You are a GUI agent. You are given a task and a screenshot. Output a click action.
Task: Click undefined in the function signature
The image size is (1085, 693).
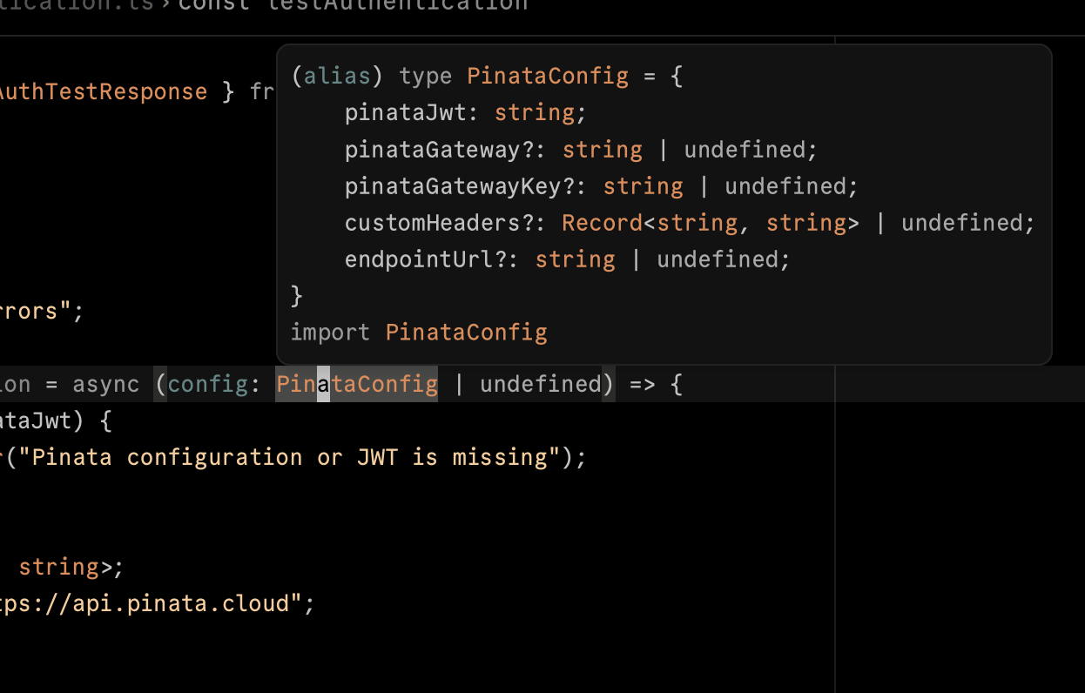tap(540, 384)
